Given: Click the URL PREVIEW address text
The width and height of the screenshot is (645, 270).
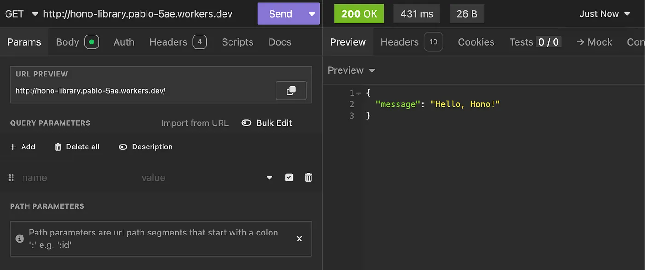Looking at the screenshot, I should click(90, 91).
